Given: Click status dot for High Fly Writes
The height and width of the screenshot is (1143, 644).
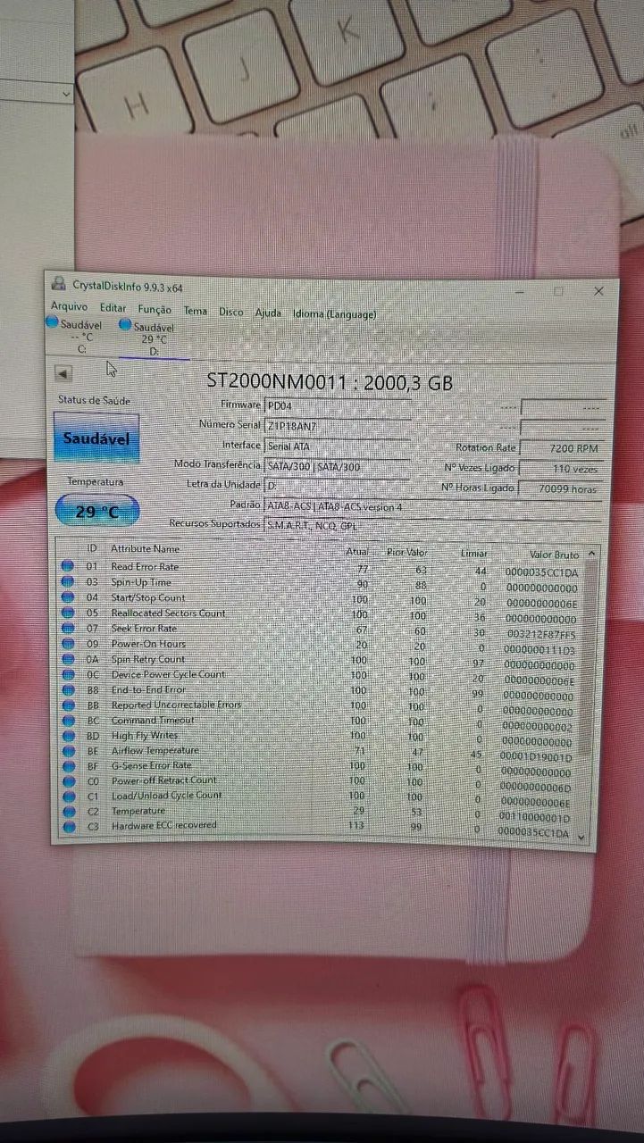Looking at the screenshot, I should point(67,736).
